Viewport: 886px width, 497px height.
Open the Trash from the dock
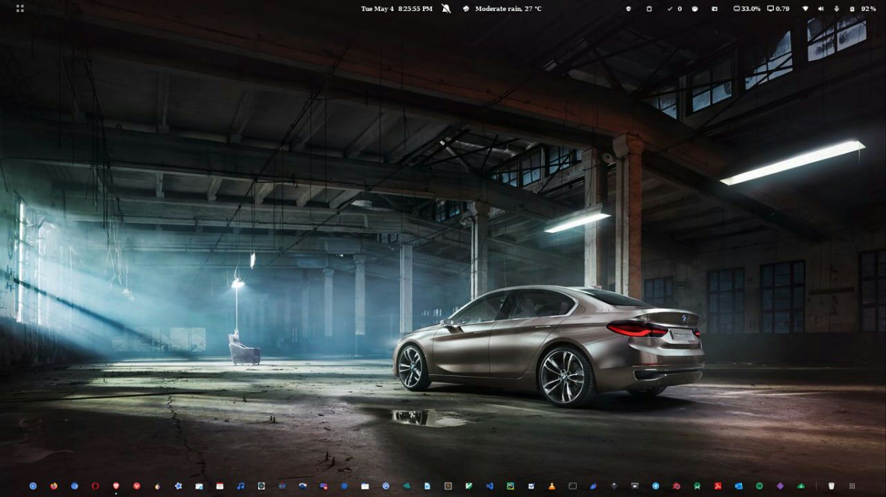pyautogui.click(x=831, y=486)
